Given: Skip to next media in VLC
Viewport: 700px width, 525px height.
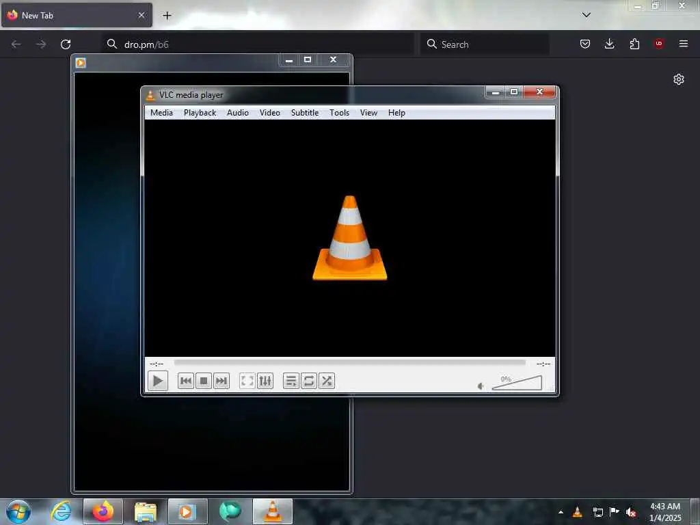Looking at the screenshot, I should (221, 381).
